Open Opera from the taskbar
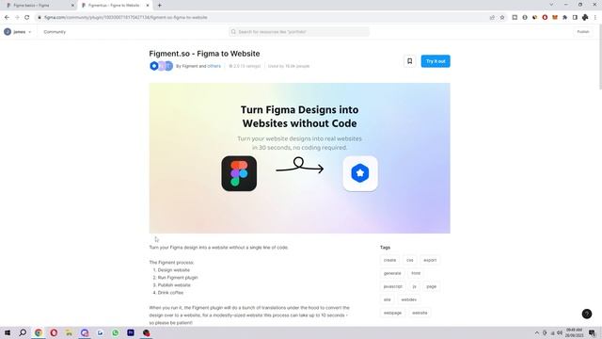Screen dimensions: 602x339 (x=54, y=332)
